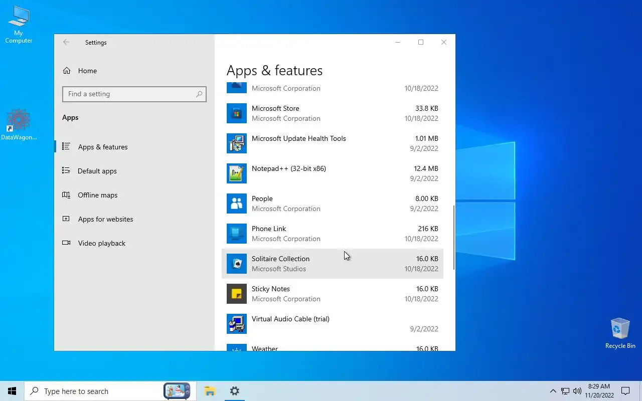
Task: Click the 33.8 KB size value
Action: (x=427, y=108)
